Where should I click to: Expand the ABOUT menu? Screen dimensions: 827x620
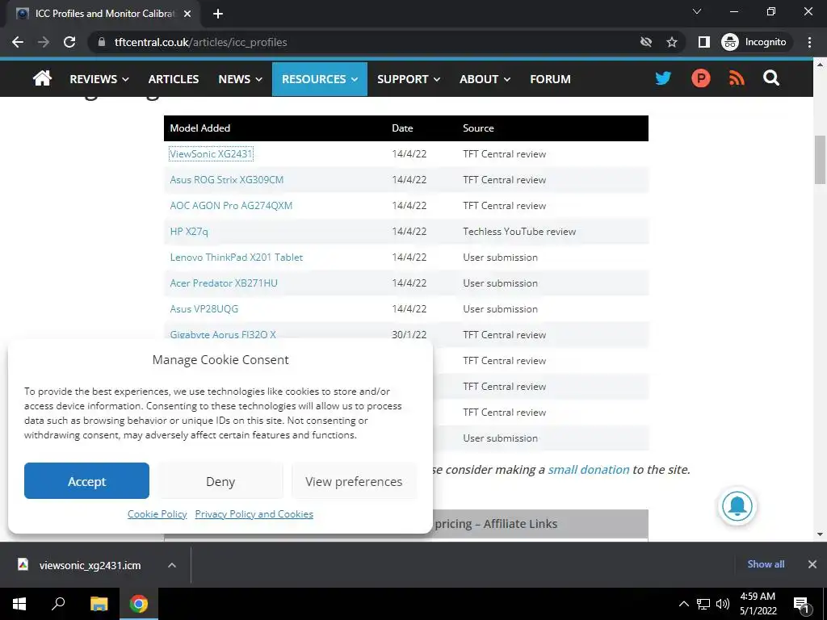click(485, 79)
